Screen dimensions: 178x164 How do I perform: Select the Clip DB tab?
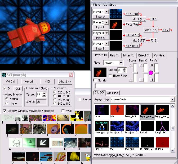[99, 92]
